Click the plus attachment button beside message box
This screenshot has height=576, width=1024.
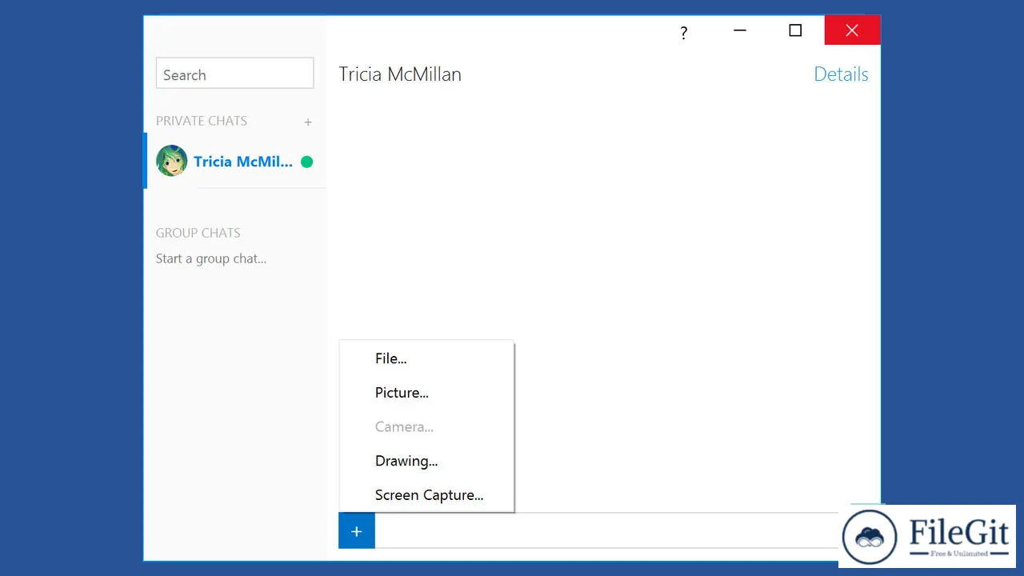(357, 531)
